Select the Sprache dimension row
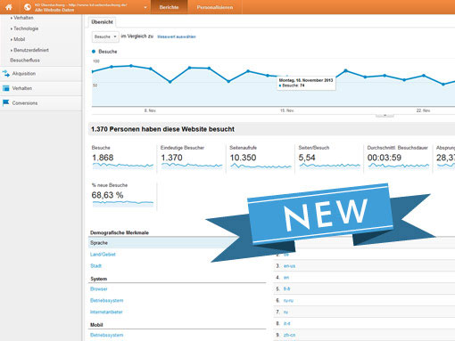Screen dimensions: 455x341 coord(163,243)
